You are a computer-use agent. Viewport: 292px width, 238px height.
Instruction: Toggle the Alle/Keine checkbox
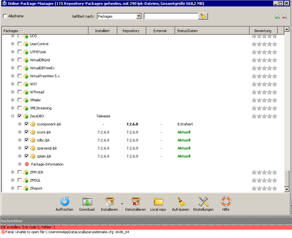click(5, 16)
